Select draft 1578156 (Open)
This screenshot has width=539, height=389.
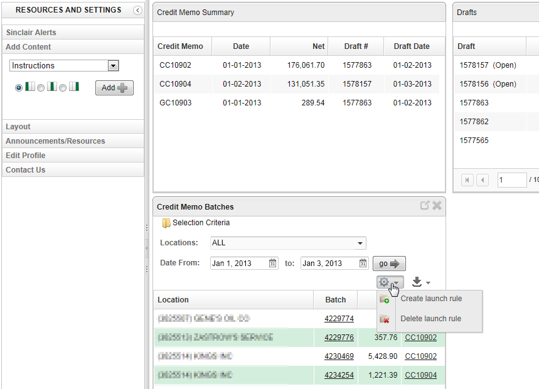point(488,84)
